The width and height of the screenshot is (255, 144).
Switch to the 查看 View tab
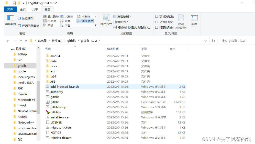click(47, 9)
